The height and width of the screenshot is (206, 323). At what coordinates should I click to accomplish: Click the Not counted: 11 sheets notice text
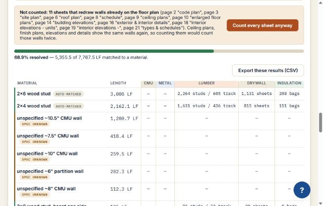(120, 25)
